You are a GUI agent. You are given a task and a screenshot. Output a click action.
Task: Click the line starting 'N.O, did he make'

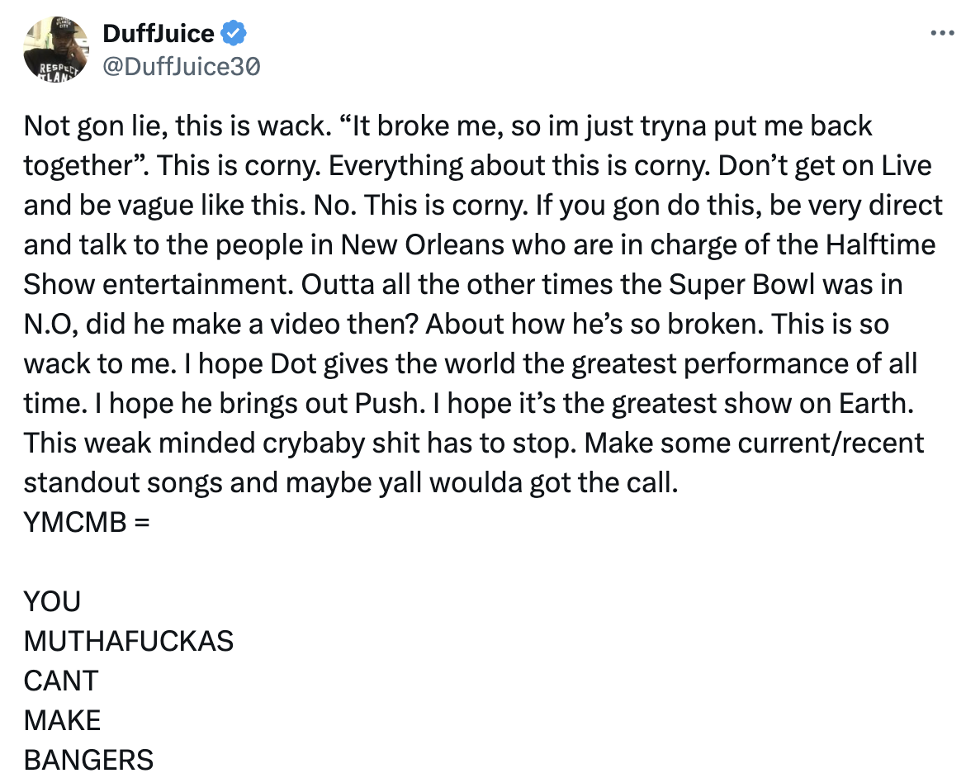457,325
